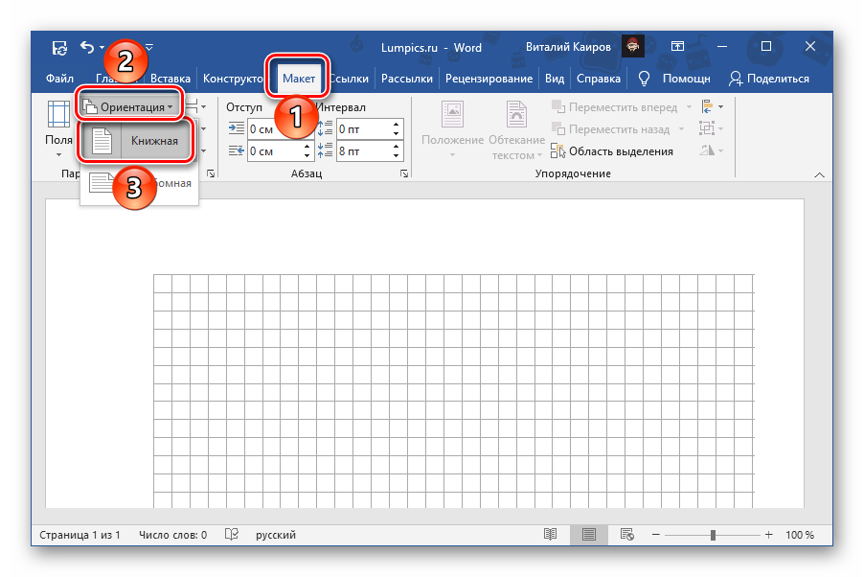Click the left indent icon

[x=236, y=128]
